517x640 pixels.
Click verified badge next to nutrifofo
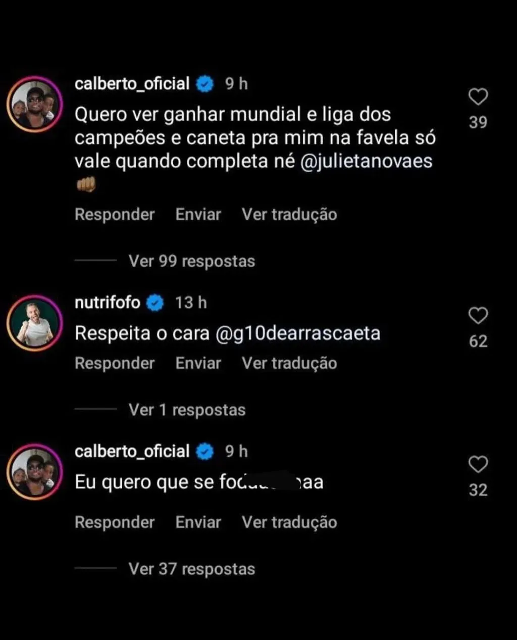tap(155, 303)
